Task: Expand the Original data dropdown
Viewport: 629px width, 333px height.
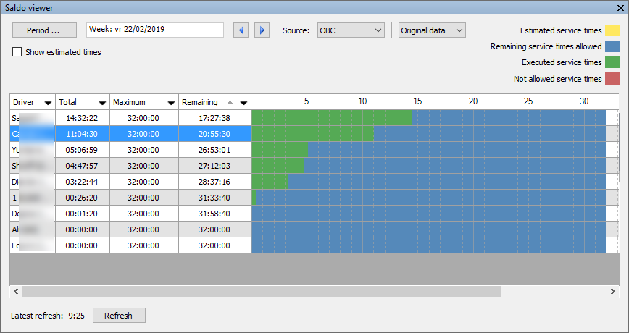Action: pos(432,30)
